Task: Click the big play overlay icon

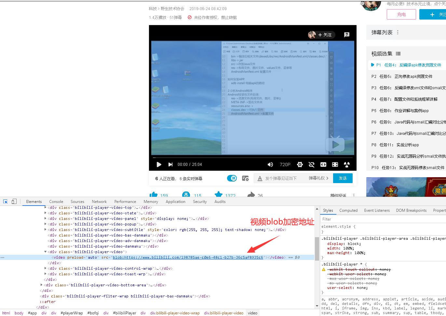Action: pos(335,144)
